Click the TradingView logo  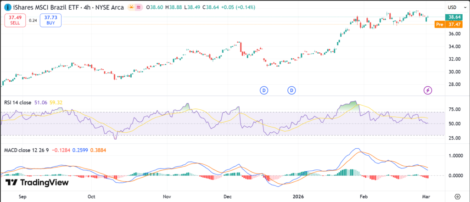coord(37,183)
